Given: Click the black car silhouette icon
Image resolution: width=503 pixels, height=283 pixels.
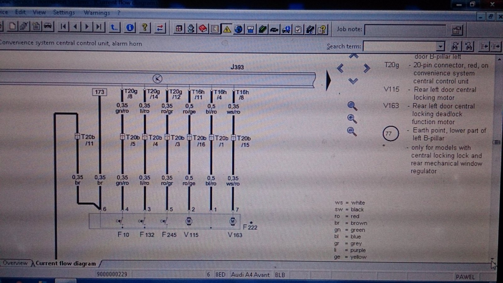Looking at the screenshot, I should 274,30.
